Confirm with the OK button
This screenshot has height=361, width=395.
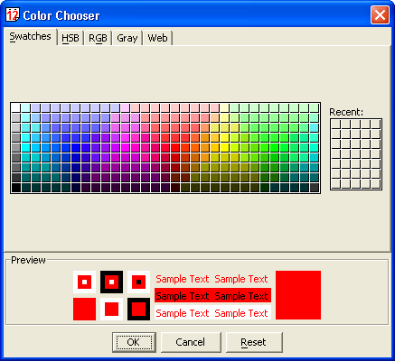(x=134, y=342)
